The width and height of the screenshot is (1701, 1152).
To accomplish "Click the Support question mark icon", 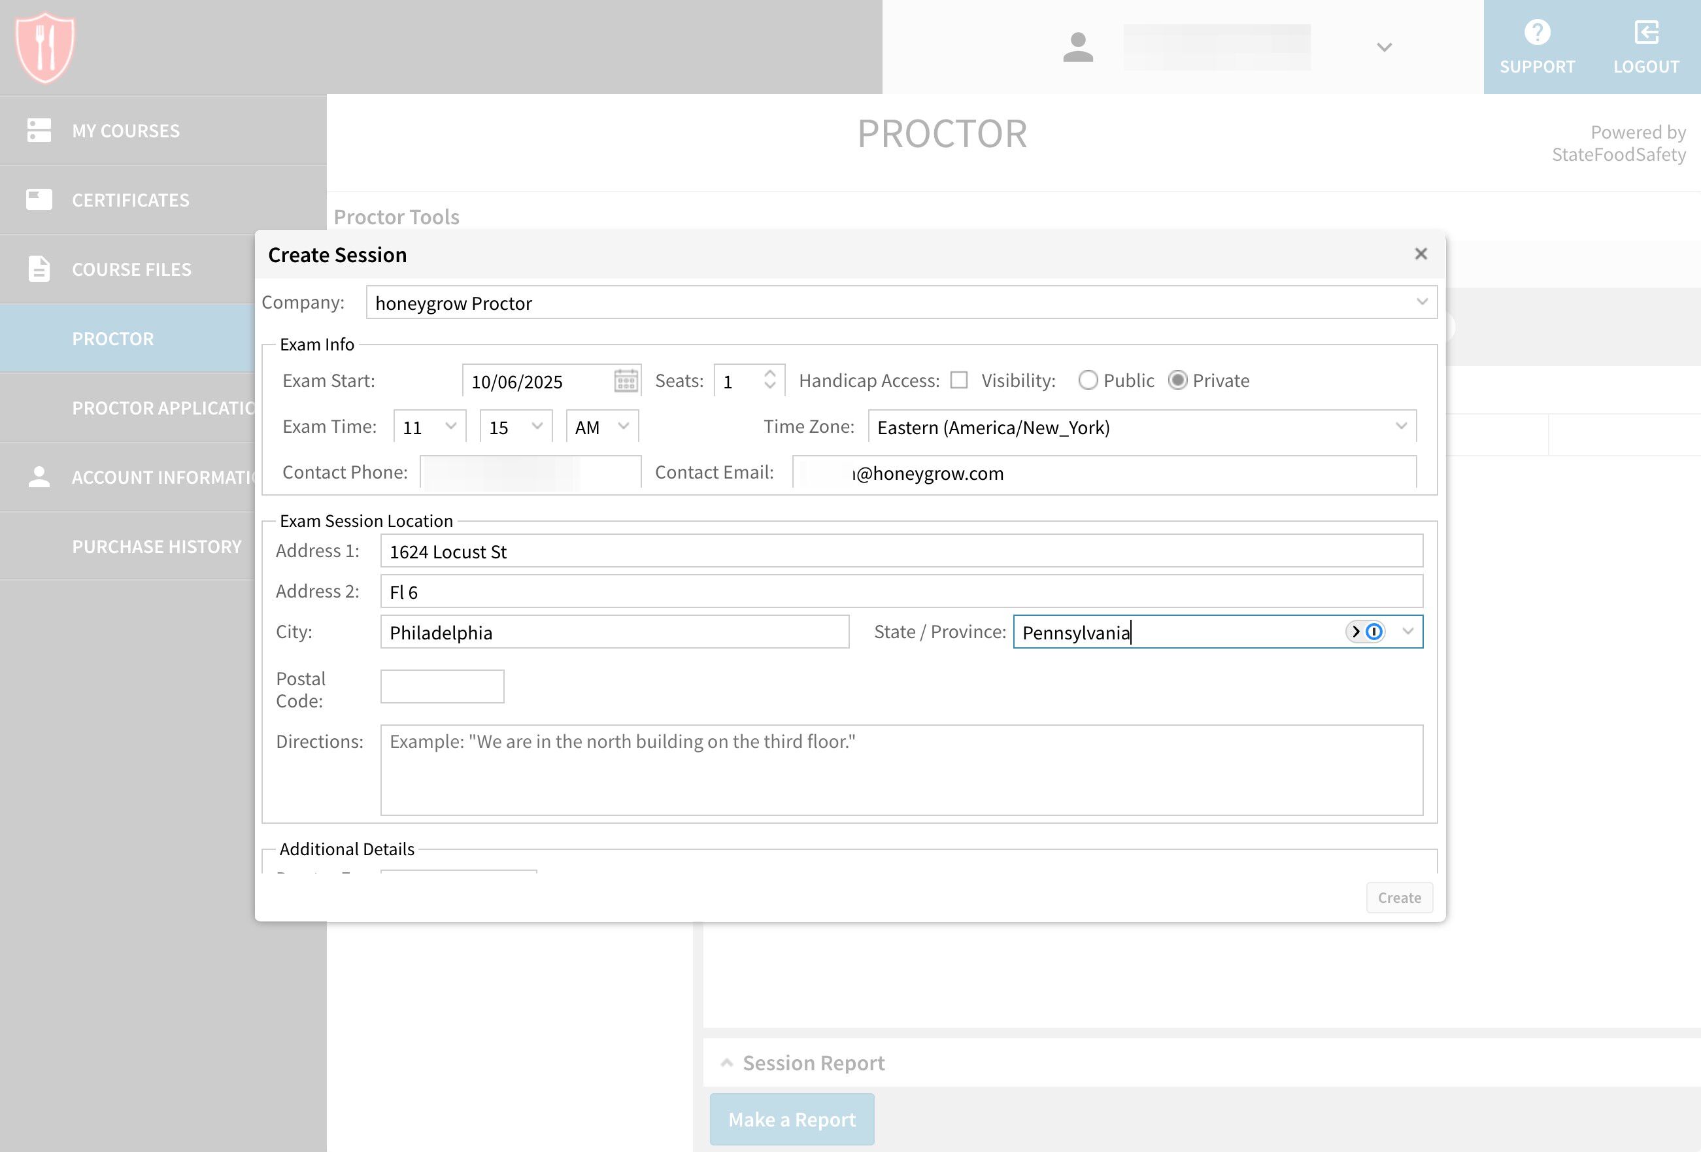I will pos(1536,32).
